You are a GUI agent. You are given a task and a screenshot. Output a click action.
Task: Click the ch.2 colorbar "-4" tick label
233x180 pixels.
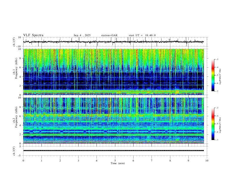pos(217,116)
